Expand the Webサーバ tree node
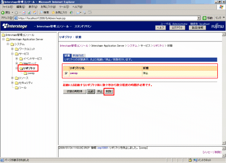Viewport: 226px width, 163px height. 17,63
